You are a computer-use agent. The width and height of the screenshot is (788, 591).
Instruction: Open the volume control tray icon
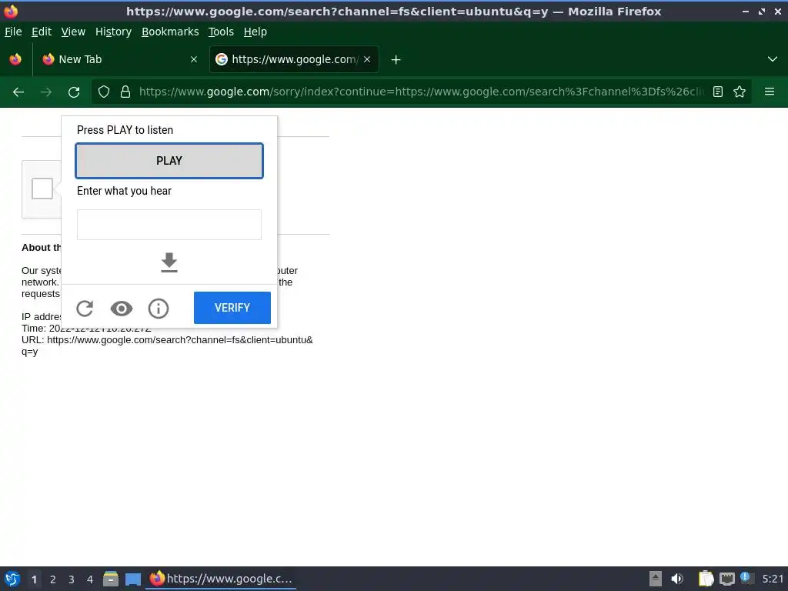click(677, 579)
